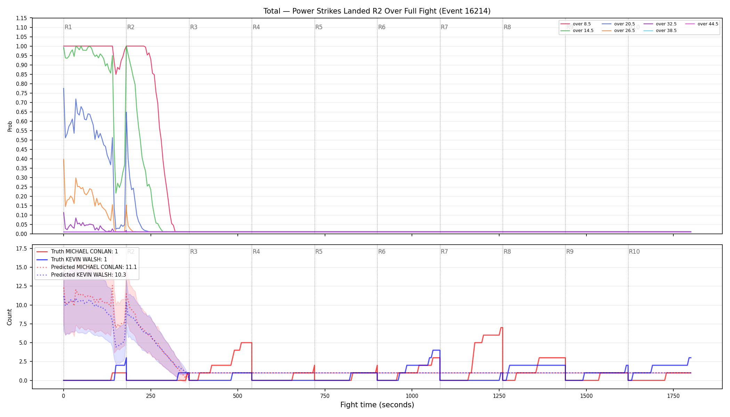Screen dimensions: 730x417
Task: Select the 'over 32.5' legend entry
Action: coord(660,24)
